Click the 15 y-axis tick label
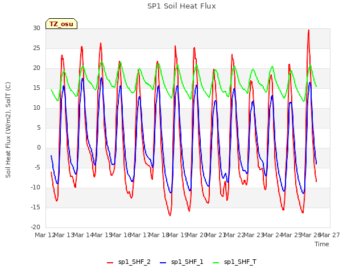364x273 pixels. (36, 88)
